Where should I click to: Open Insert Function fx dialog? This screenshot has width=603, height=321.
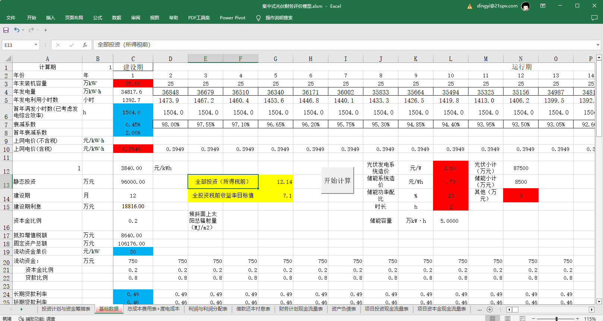[85, 45]
